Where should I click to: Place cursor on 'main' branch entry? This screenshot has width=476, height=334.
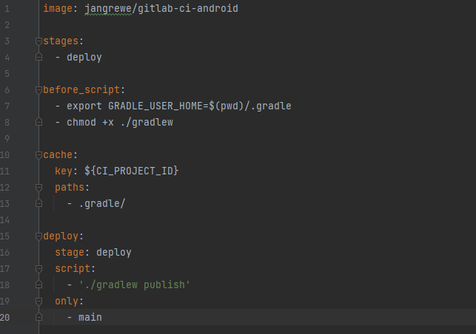click(90, 317)
